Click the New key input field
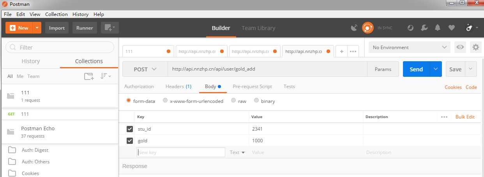This screenshot has width=484, height=177. pyautogui.click(x=181, y=152)
